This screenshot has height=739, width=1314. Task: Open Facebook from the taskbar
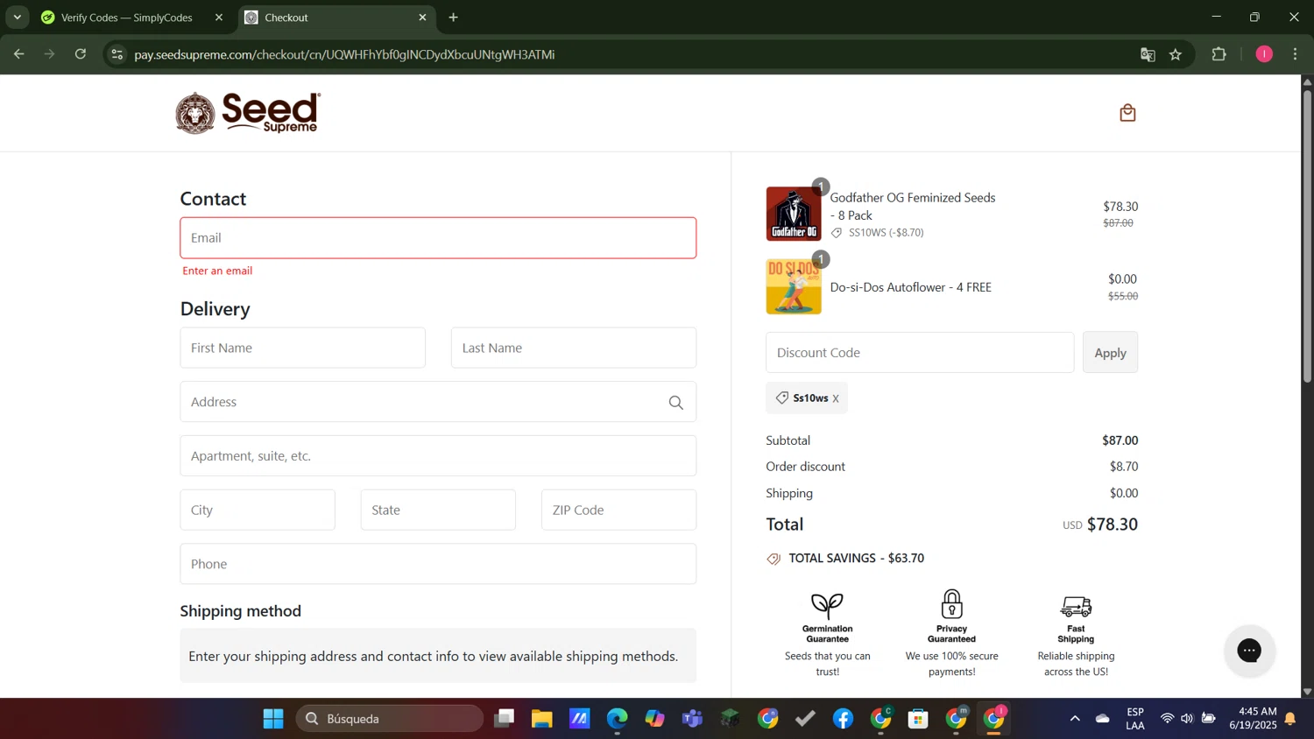click(x=843, y=719)
